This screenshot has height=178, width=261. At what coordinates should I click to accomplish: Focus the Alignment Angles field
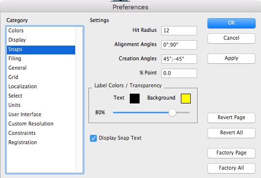[179, 45]
